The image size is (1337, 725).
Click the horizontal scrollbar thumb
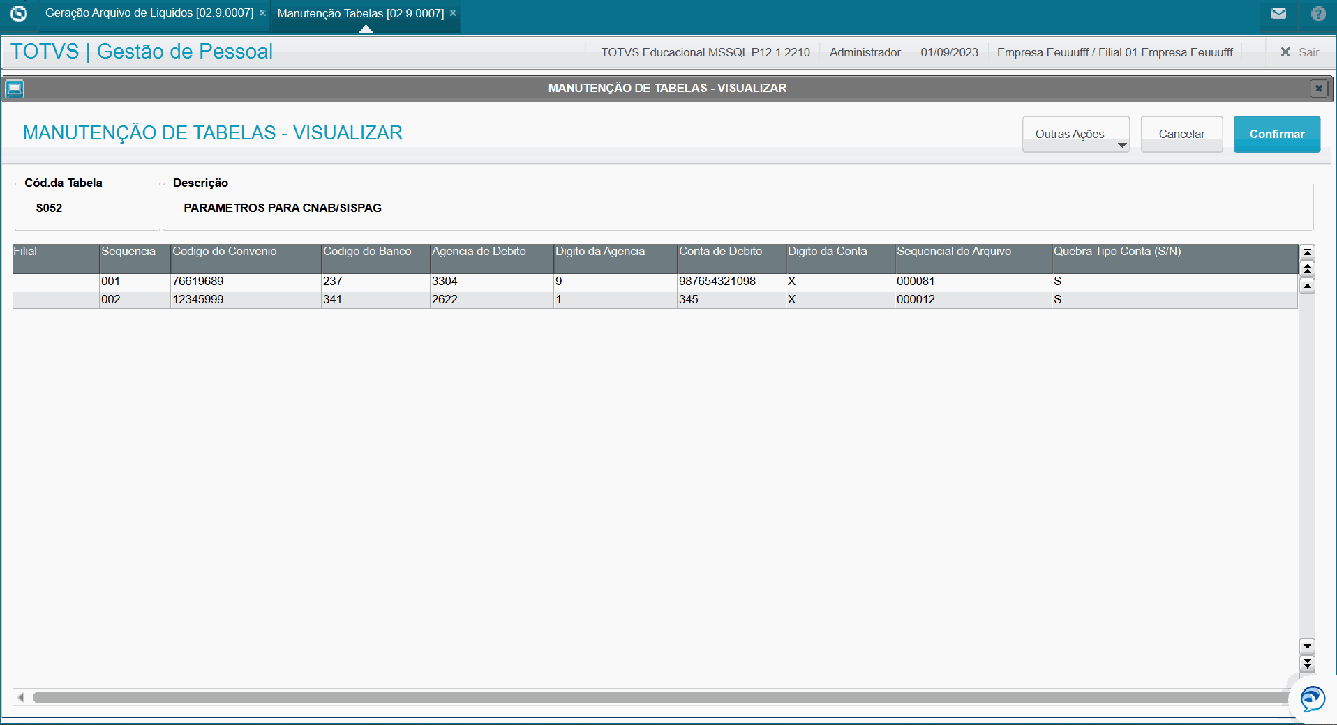coord(660,697)
